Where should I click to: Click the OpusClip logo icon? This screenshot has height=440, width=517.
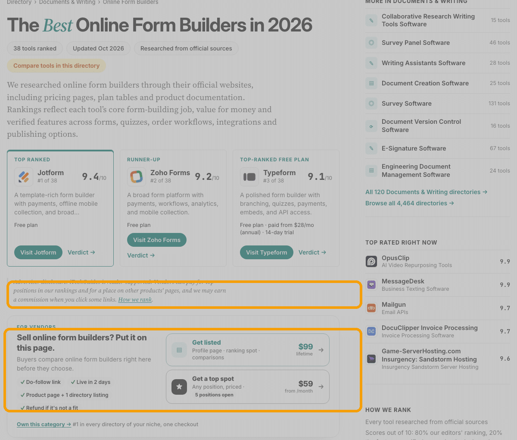click(371, 261)
